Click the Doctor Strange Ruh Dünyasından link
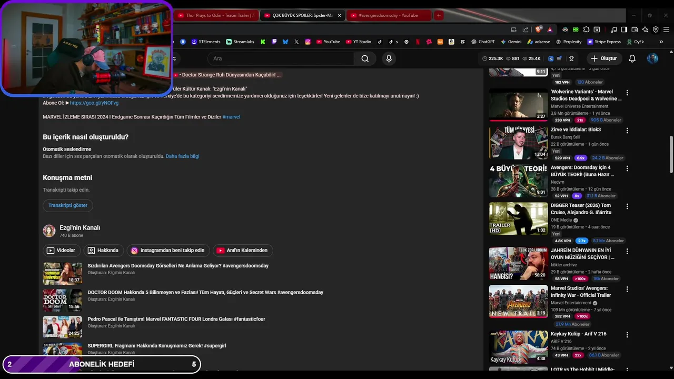Viewport: 674px width, 379px height. (227, 75)
